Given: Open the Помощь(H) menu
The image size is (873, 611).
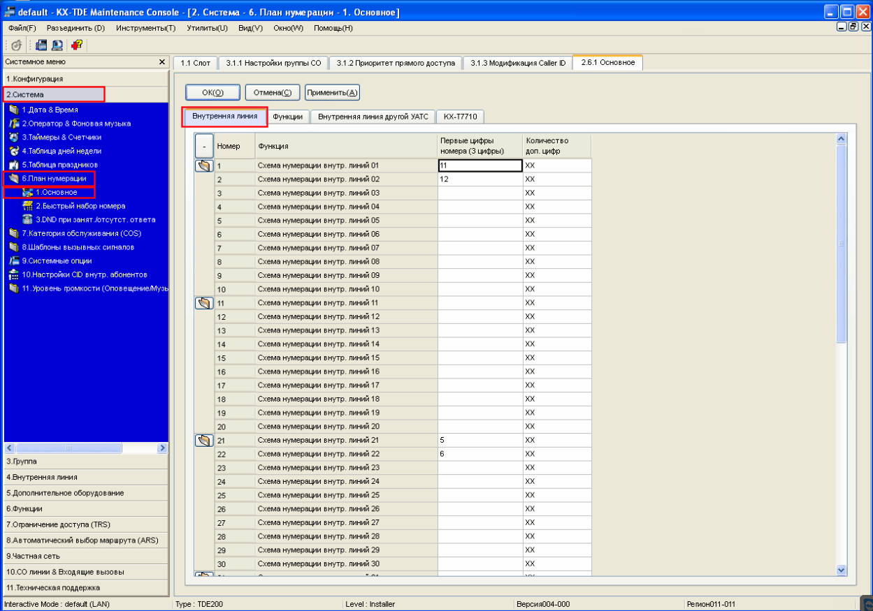Looking at the screenshot, I should click(333, 28).
